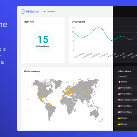Click the visitor marker in Venezuela

49,104
